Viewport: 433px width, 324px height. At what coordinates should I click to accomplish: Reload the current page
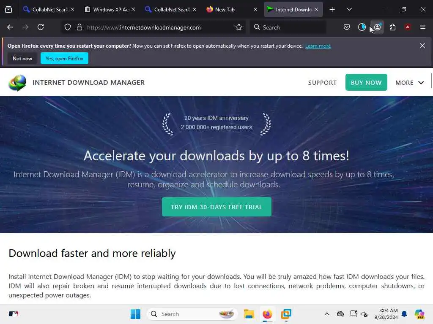click(41, 27)
